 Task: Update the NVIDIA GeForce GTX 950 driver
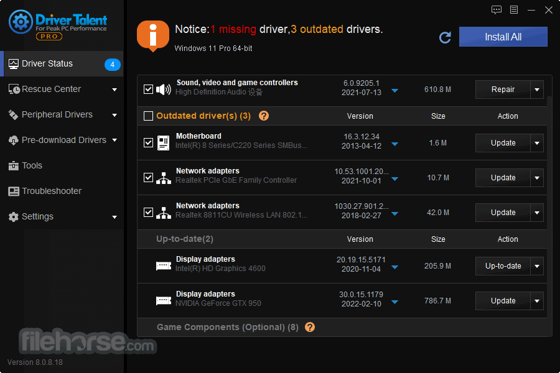click(502, 300)
